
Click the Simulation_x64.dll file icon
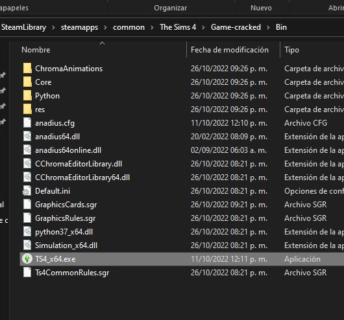(27, 245)
